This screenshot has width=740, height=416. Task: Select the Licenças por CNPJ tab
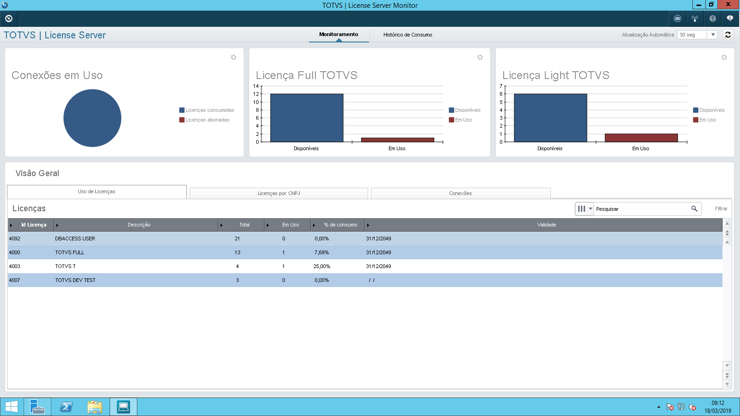(x=279, y=193)
